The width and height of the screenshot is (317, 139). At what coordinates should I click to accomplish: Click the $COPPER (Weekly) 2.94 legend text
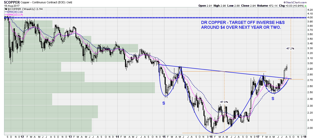point(18,9)
